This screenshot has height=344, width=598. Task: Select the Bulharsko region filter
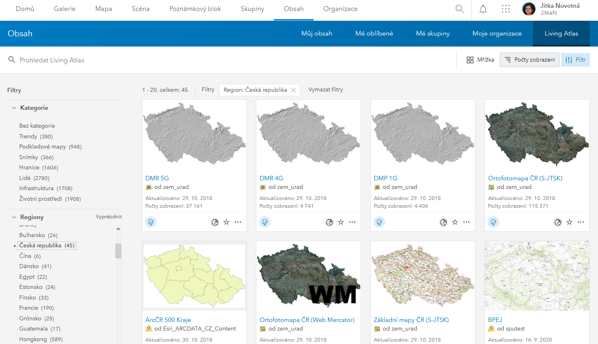tap(38, 235)
